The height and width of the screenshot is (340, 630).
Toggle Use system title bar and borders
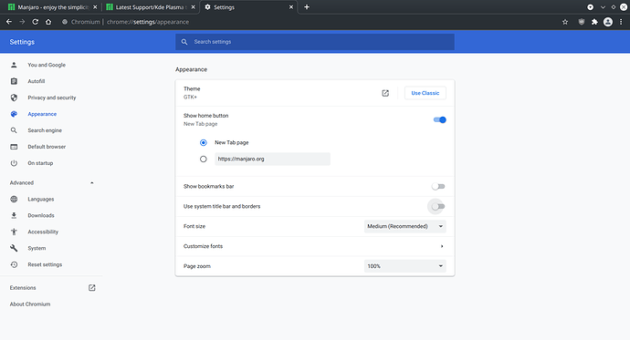tap(438, 207)
